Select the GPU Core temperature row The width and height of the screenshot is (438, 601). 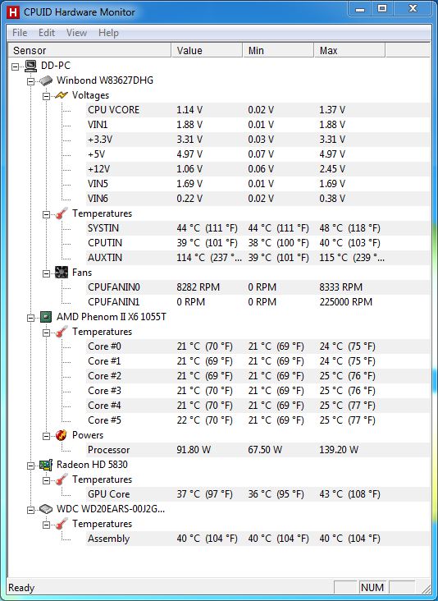[x=258, y=494]
